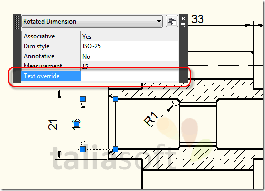The width and height of the screenshot is (265, 191).
Task: Grab the dotted grip handle of the panel
Action: pos(17,23)
